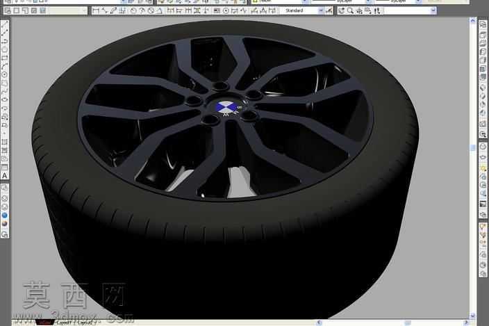The height and width of the screenshot is (326, 489).
Task: Select the Tolerance tool
Action: pyautogui.click(x=217, y=10)
